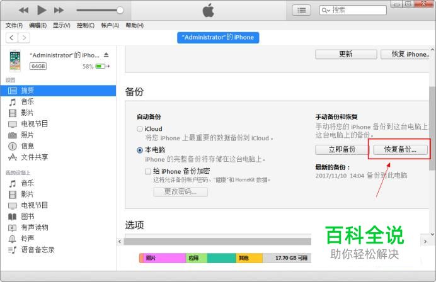Click the vertical scrollbar thumb
Viewport: 436px width, 282px height.
[432, 128]
